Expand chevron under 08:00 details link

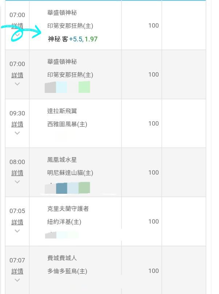pyautogui.click(x=17, y=182)
